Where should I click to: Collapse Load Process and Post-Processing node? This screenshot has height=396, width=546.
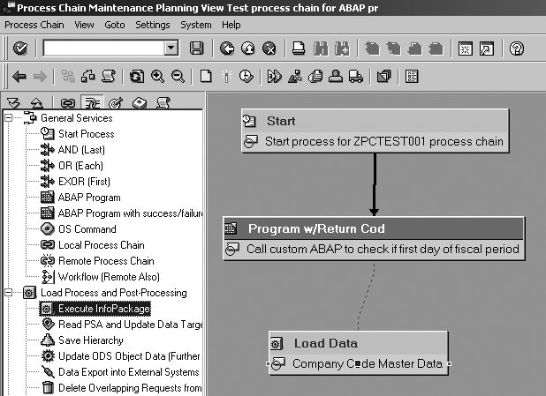(8, 293)
